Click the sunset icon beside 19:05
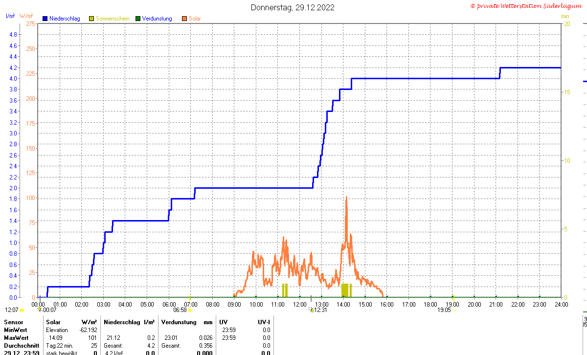Viewport: 587px width, 355px height. point(454,310)
